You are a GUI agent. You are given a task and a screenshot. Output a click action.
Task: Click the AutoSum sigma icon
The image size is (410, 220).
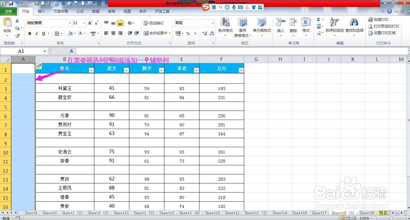319,20
